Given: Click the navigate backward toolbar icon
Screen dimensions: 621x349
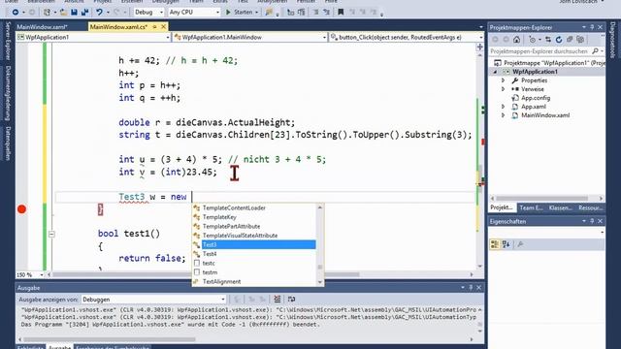Looking at the screenshot, I should (16, 13).
